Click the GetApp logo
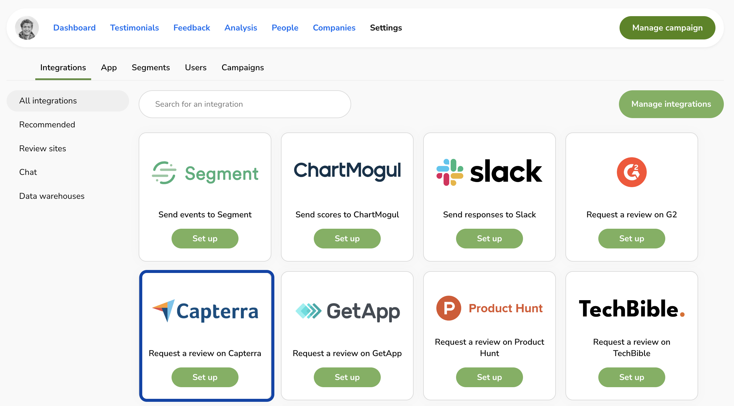Viewport: 734px width, 406px height. tap(347, 311)
